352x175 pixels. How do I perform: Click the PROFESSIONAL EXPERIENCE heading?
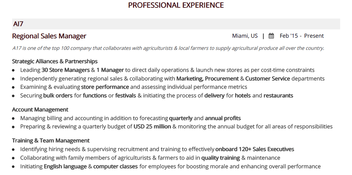pos(176,5)
